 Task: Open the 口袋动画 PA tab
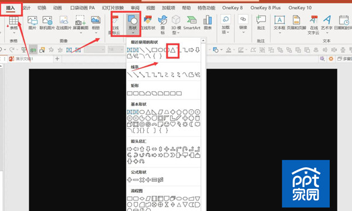coord(82,8)
